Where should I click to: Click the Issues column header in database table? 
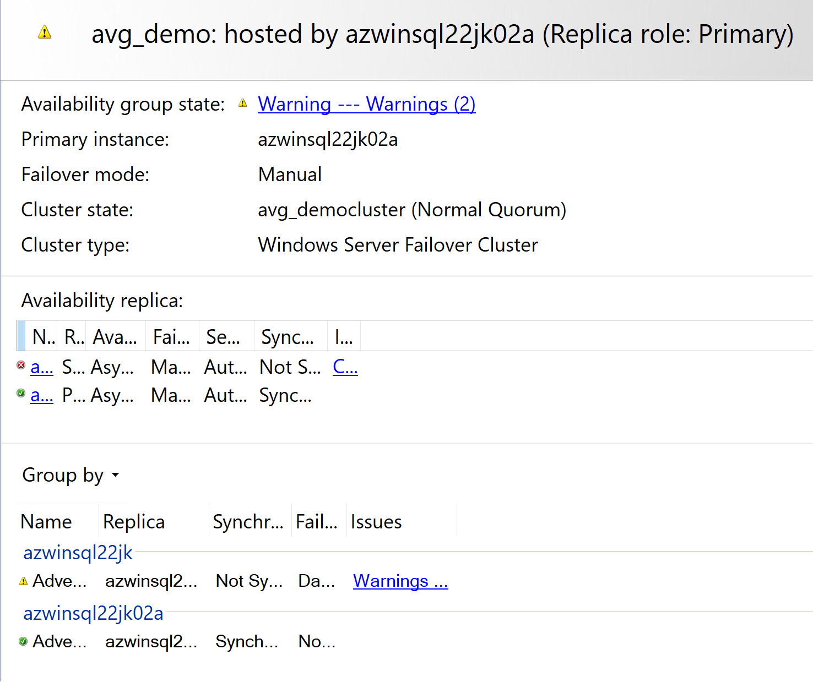click(x=402, y=521)
